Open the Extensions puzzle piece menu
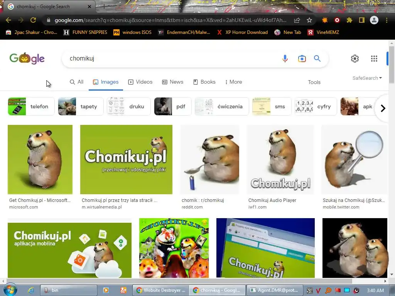Viewport: 395px width, 296px height. (349, 20)
